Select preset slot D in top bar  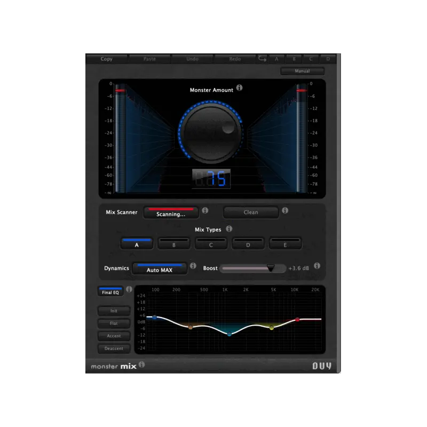(328, 59)
